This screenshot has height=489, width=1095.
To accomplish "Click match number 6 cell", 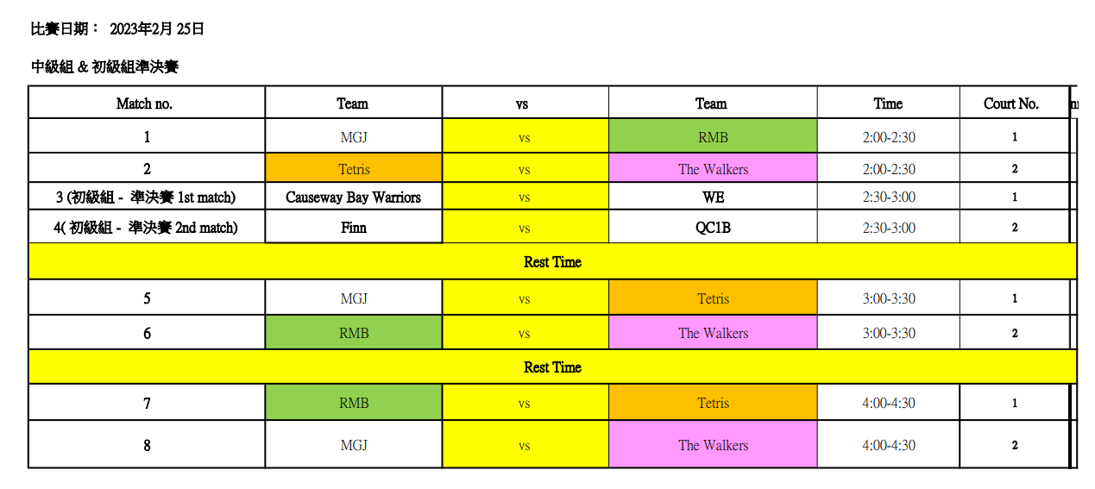I will click(147, 333).
